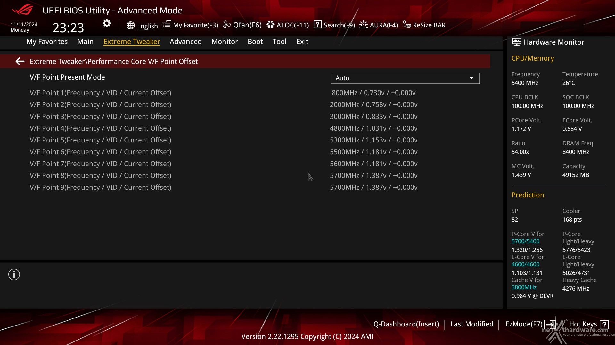This screenshot has width=615, height=345.
Task: Launch Qfan(F6) control
Action: tap(247, 25)
